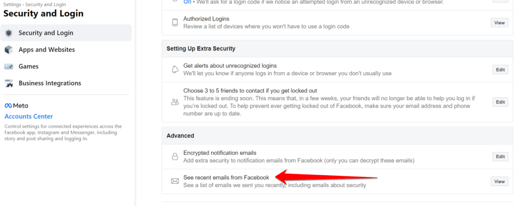Image resolution: width=530 pixels, height=206 pixels.
Task: Edit alerts about unrecognized logins
Action: [x=500, y=70]
